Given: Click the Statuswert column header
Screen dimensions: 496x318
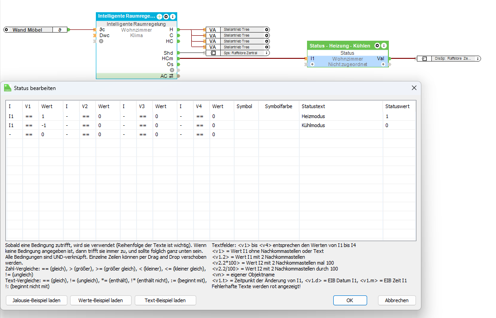Looking at the screenshot, I should pos(397,106).
